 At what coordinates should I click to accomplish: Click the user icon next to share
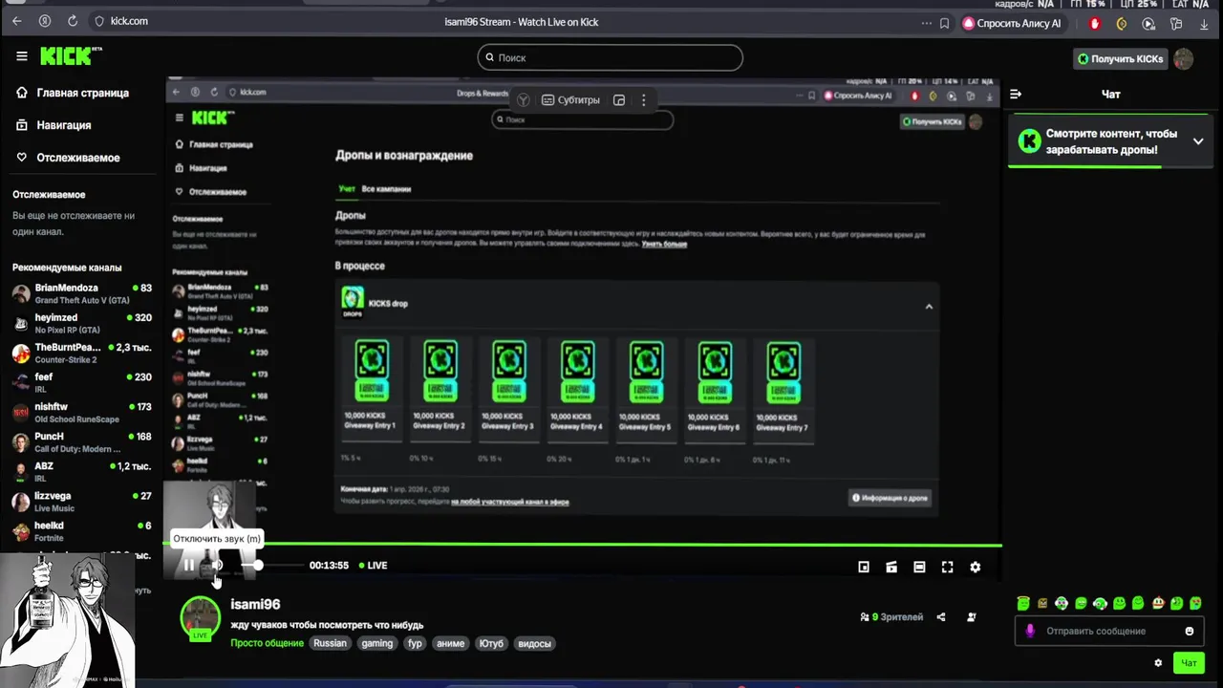point(972,617)
